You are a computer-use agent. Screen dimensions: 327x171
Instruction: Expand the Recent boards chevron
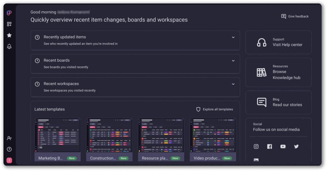pyautogui.click(x=233, y=61)
